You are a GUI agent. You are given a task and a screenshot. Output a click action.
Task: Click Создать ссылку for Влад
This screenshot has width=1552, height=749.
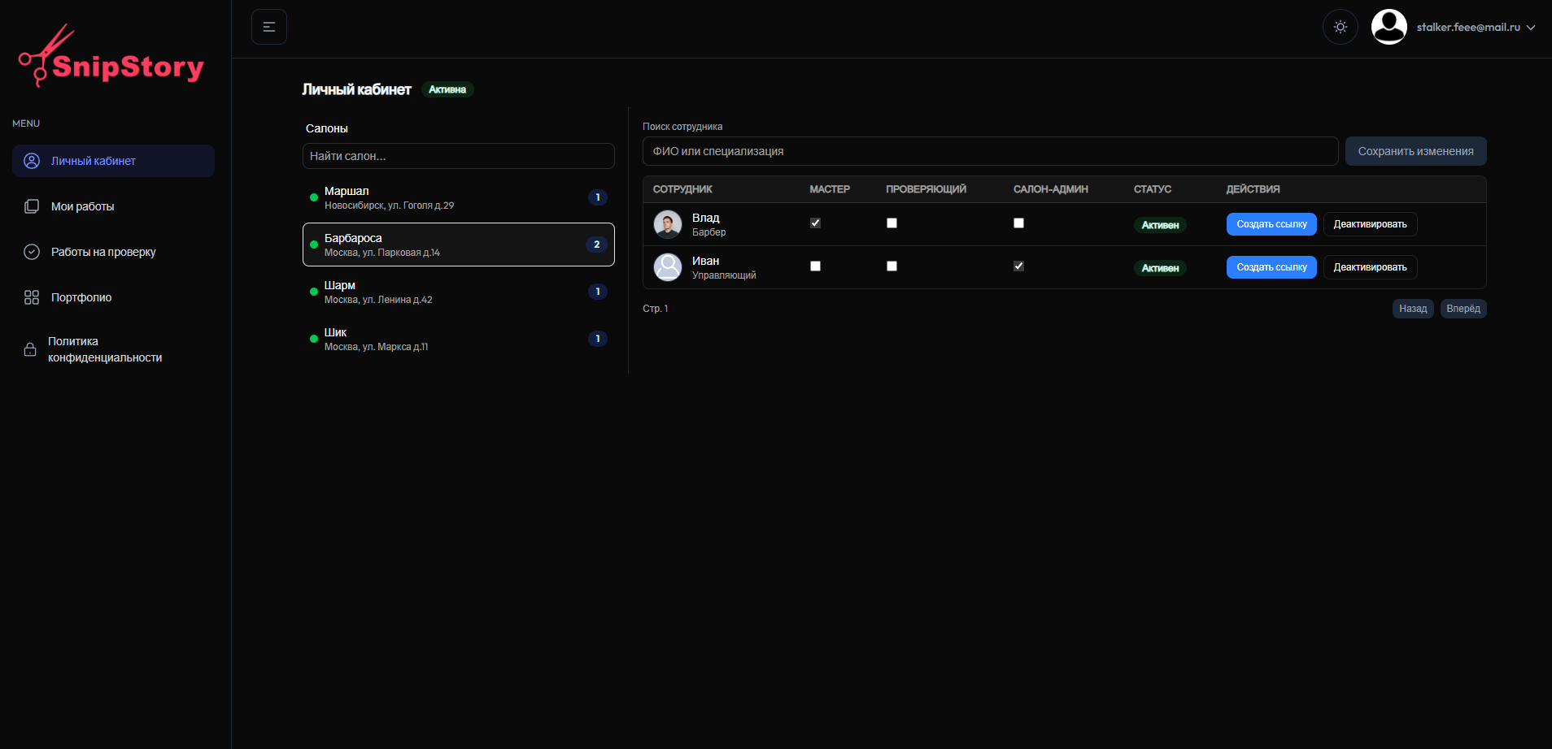click(1271, 224)
